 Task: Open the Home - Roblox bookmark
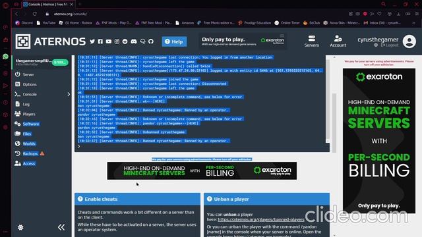click(x=75, y=23)
